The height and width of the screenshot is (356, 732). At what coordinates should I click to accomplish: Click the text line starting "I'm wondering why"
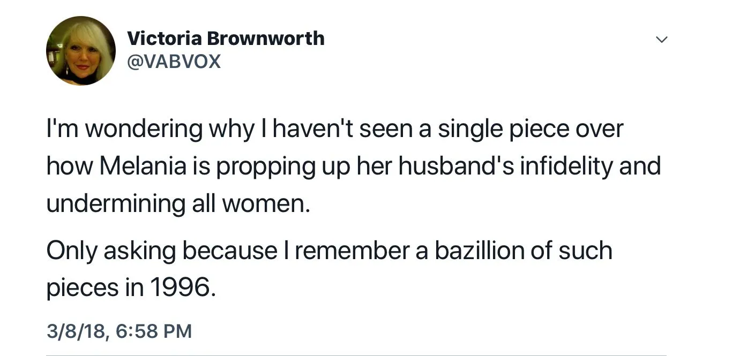(335, 129)
